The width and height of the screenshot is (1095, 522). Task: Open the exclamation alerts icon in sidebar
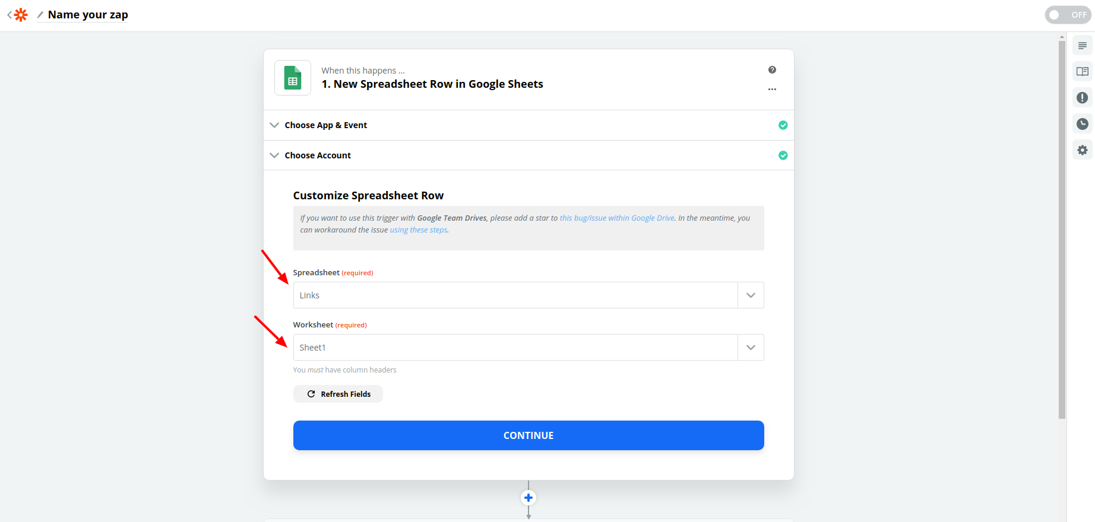point(1083,98)
